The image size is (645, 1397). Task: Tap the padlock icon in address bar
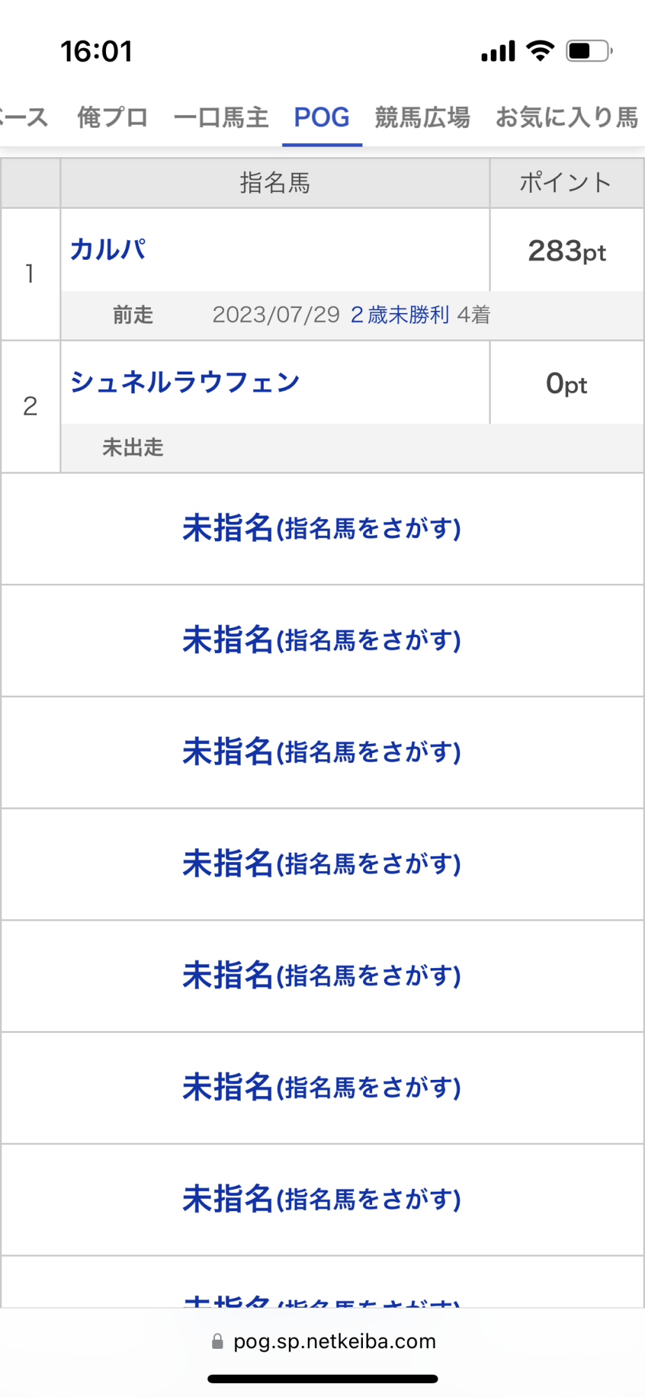pyautogui.click(x=218, y=1341)
